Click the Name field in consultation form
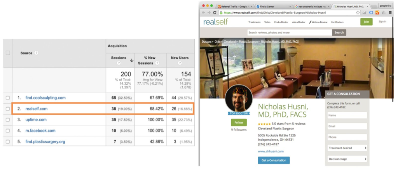This screenshot has width=398, height=171. 347,115
